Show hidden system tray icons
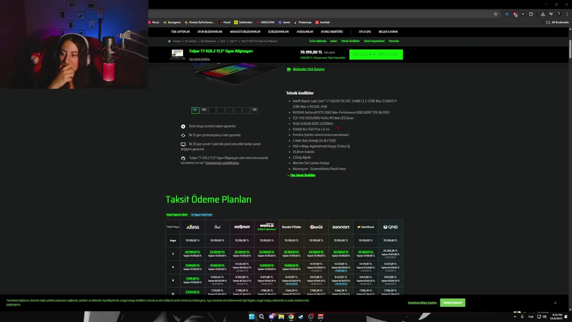Image resolution: width=572 pixels, height=322 pixels. tap(515, 317)
